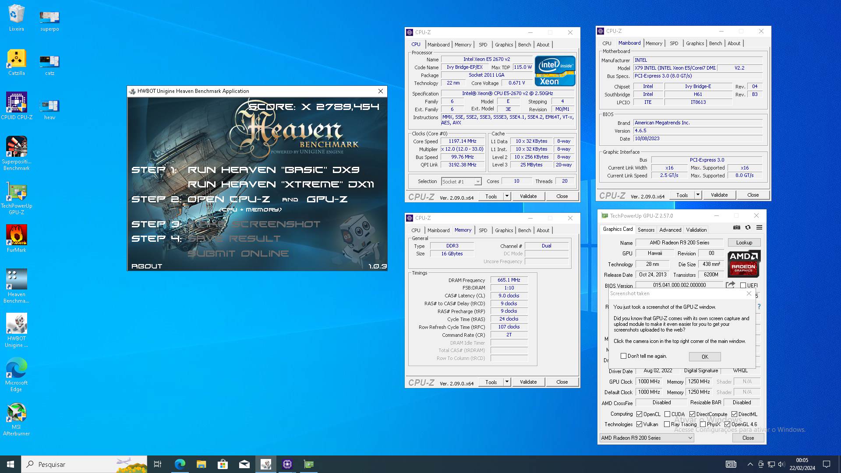Click the GPU-Z refresh icon
The image size is (841, 473).
[748, 227]
